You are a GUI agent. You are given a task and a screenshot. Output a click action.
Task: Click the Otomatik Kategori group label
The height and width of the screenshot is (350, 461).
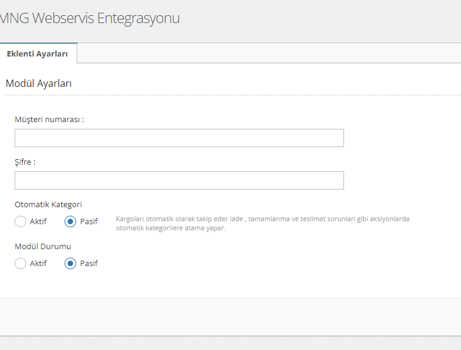point(48,205)
